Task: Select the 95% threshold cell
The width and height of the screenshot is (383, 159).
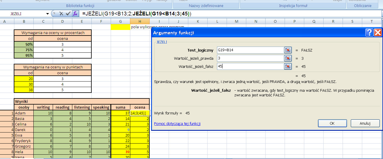Action: [24, 55]
